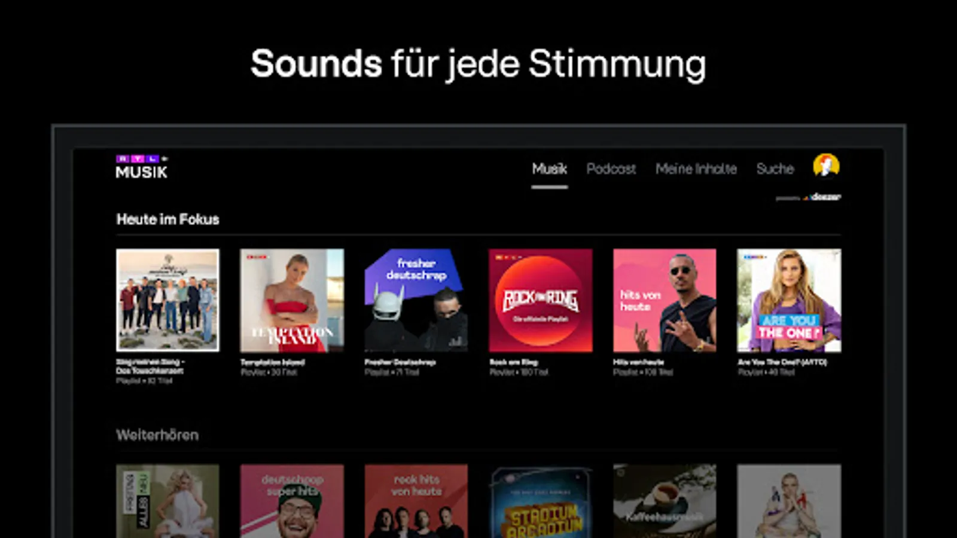This screenshot has height=538, width=957.
Task: Click the Temptation Island title text
Action: 273,362
